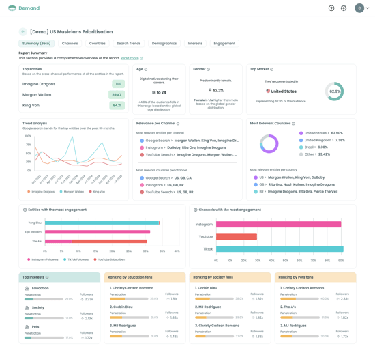Expand United Kingdom 7.38% entry
This screenshot has height=355, width=375.
coord(322,140)
